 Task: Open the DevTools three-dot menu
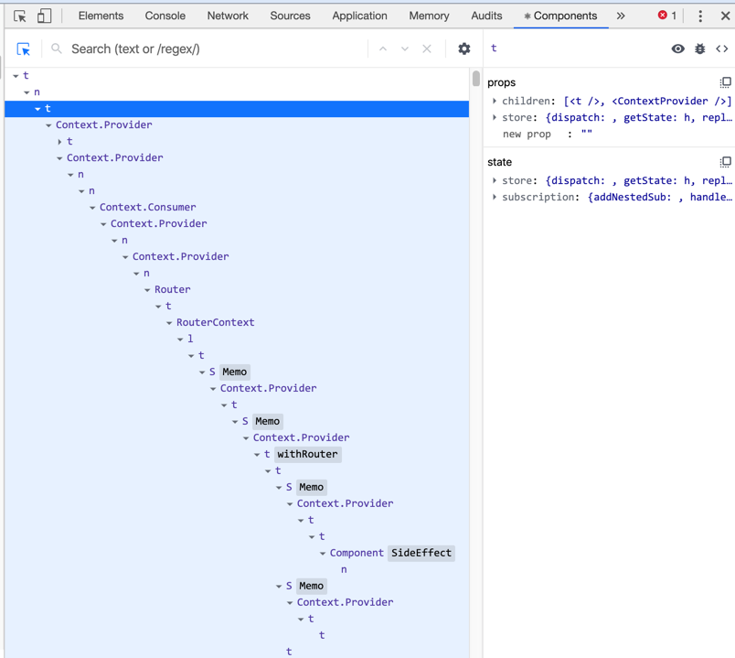pos(700,16)
